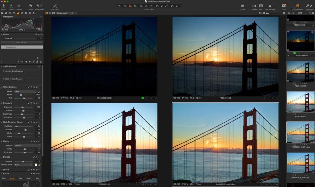Click the Before comparison icon

tap(254, 6)
